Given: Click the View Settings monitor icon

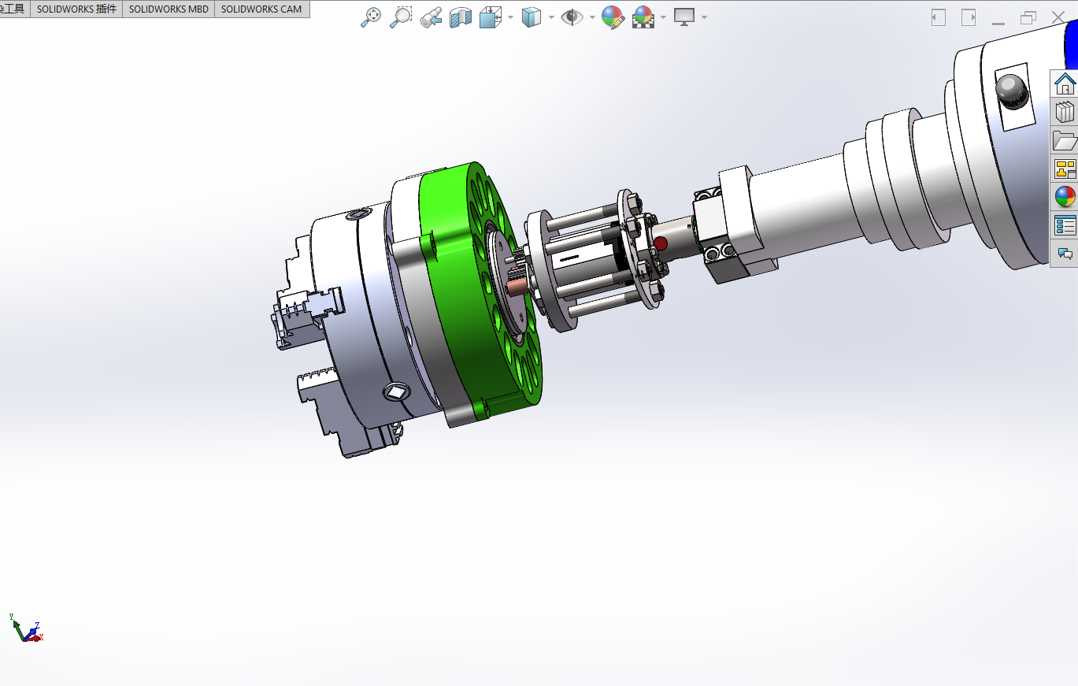Looking at the screenshot, I should [x=683, y=17].
